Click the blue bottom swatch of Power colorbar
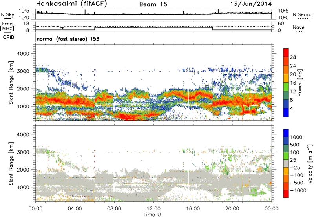314x217 pixels. pos(286,112)
